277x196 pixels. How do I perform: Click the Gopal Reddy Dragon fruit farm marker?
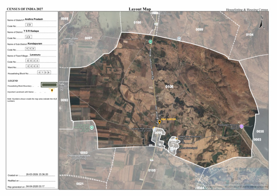click(92, 127)
